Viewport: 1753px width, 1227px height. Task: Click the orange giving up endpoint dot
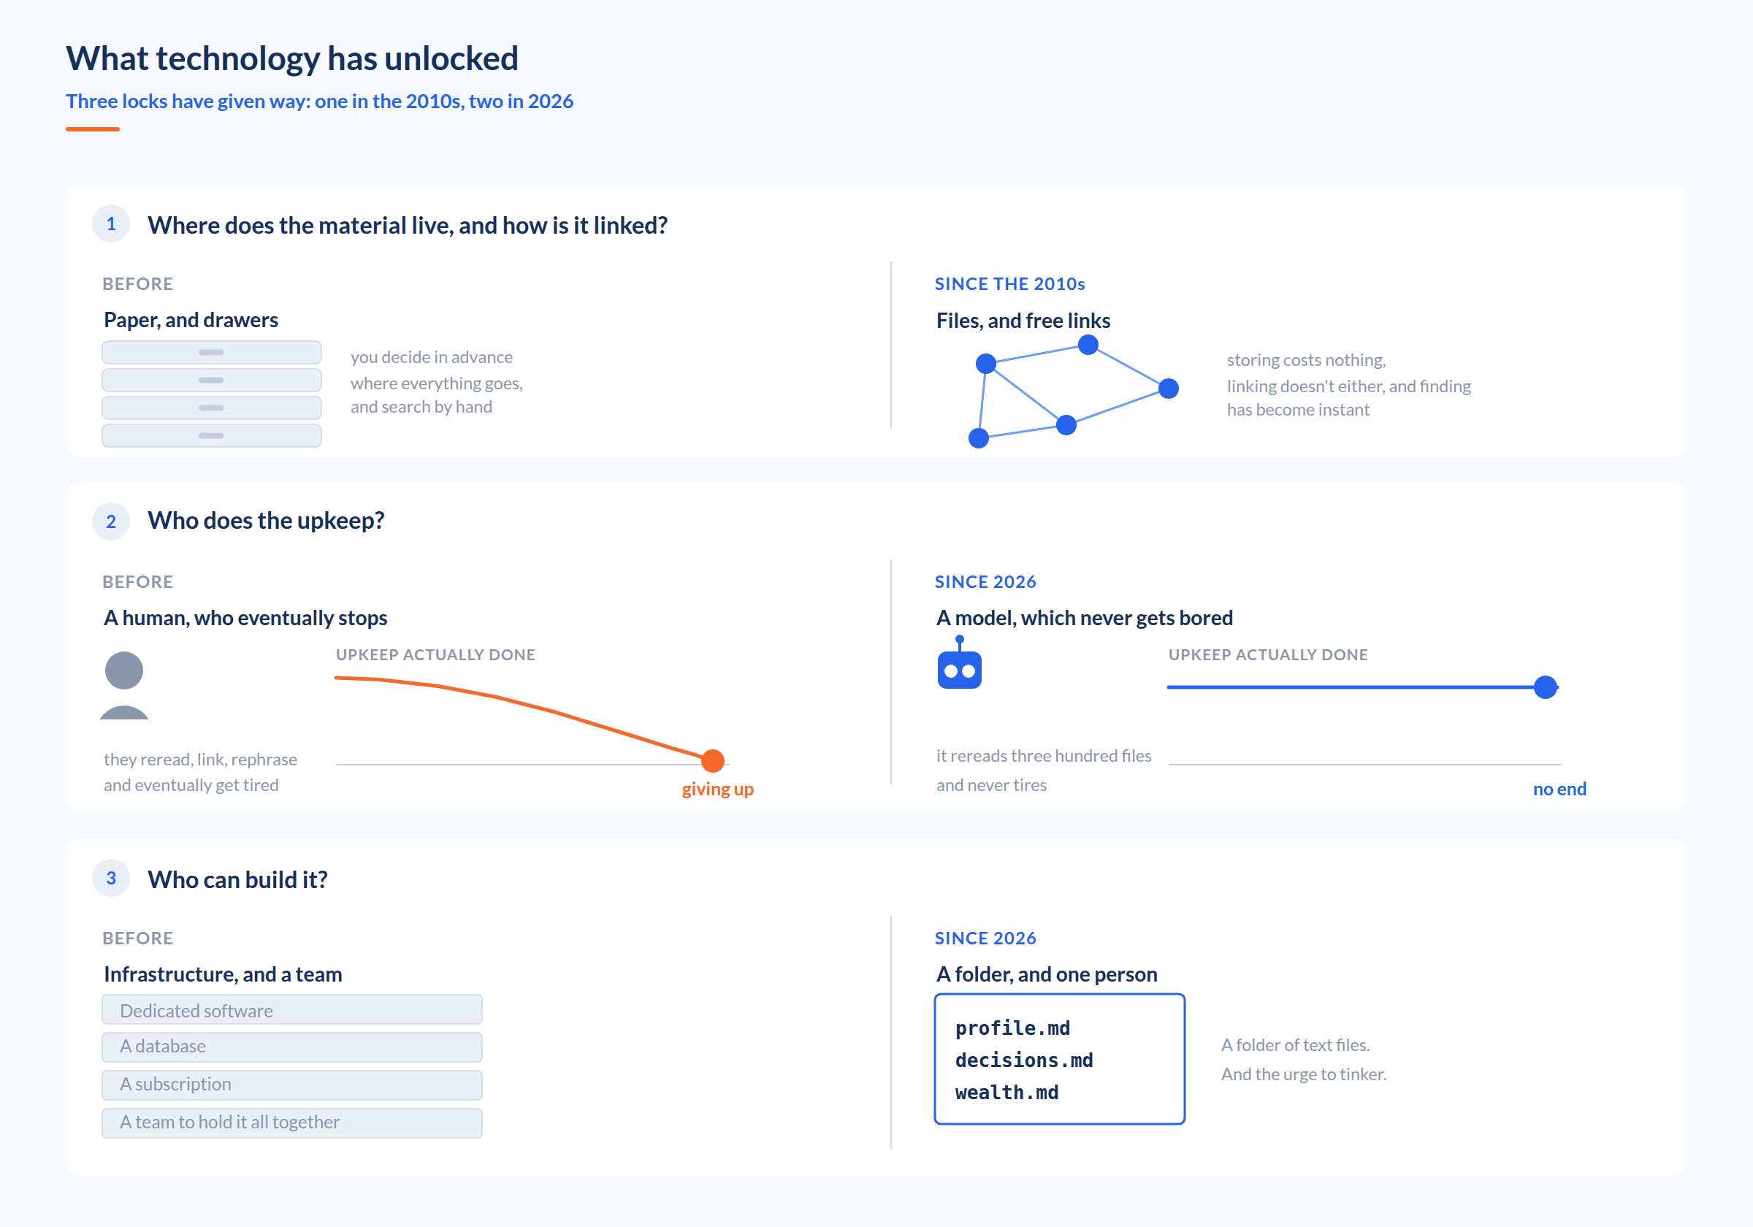[x=712, y=760]
